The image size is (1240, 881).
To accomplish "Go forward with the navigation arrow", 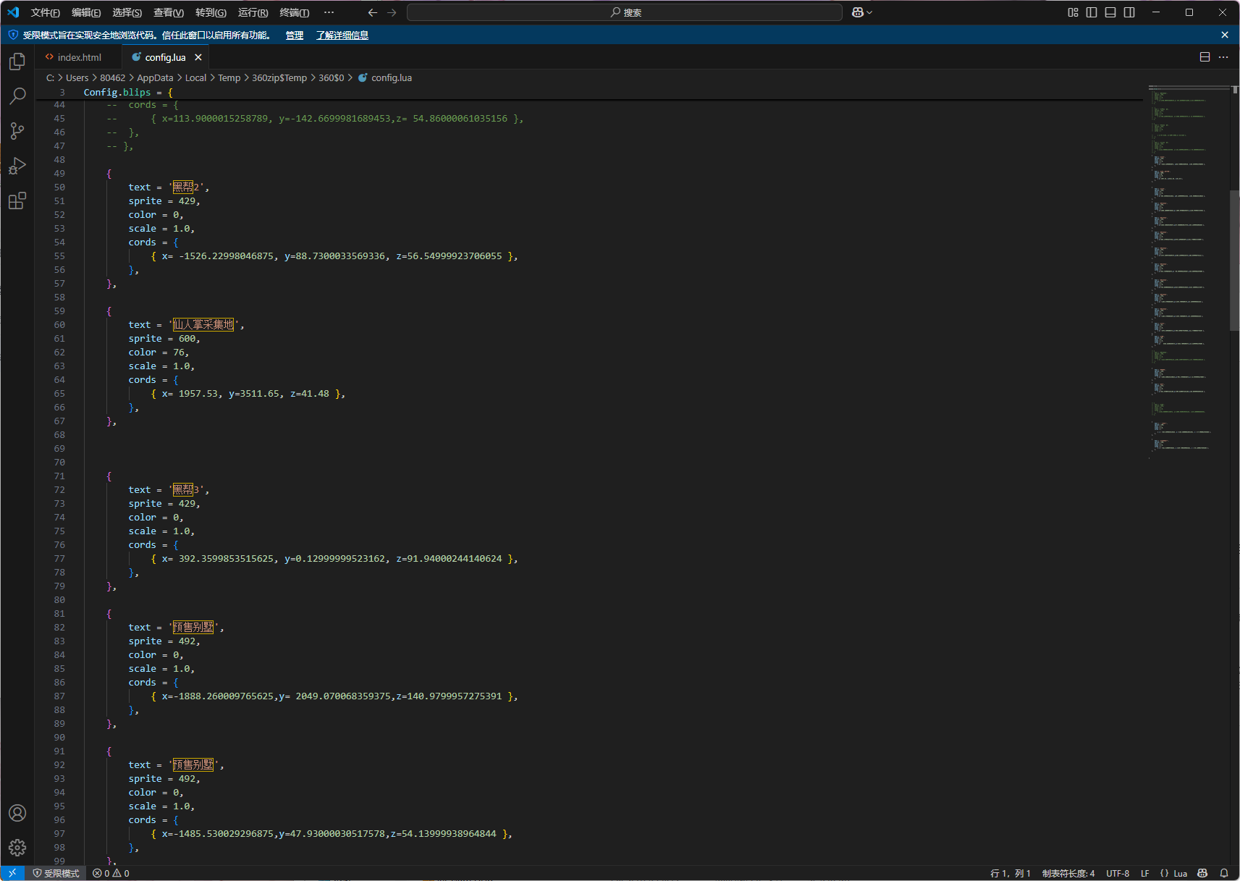I will coord(392,12).
